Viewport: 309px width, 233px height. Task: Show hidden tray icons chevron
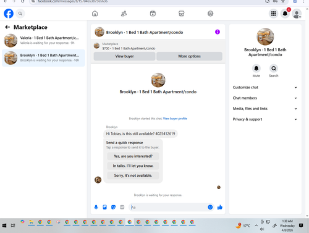(256, 226)
